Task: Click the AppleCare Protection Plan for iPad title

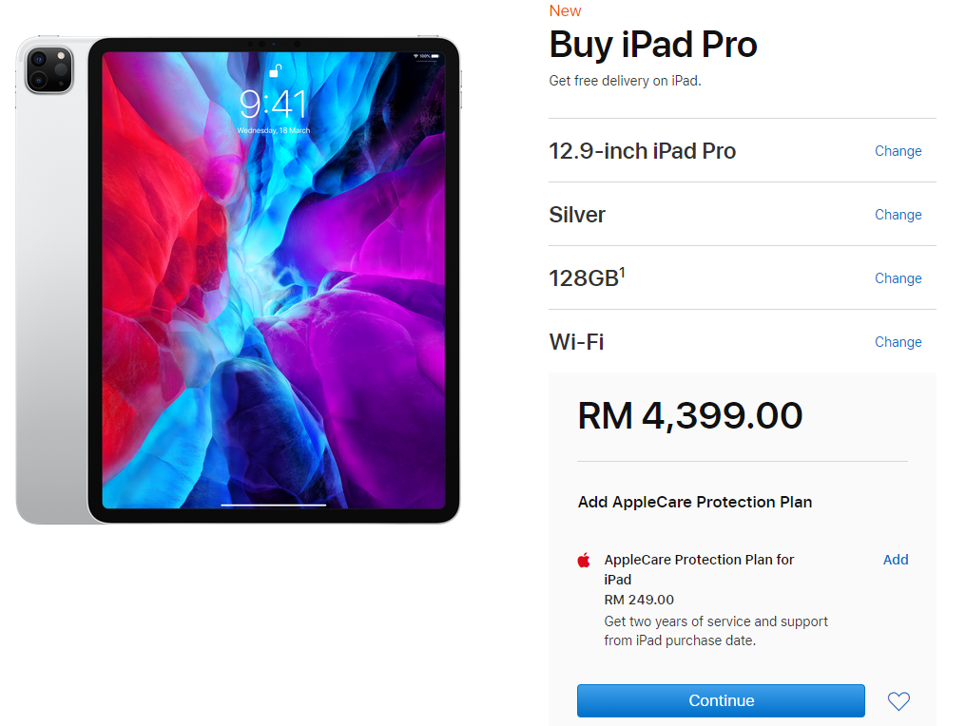Action: [x=699, y=569]
